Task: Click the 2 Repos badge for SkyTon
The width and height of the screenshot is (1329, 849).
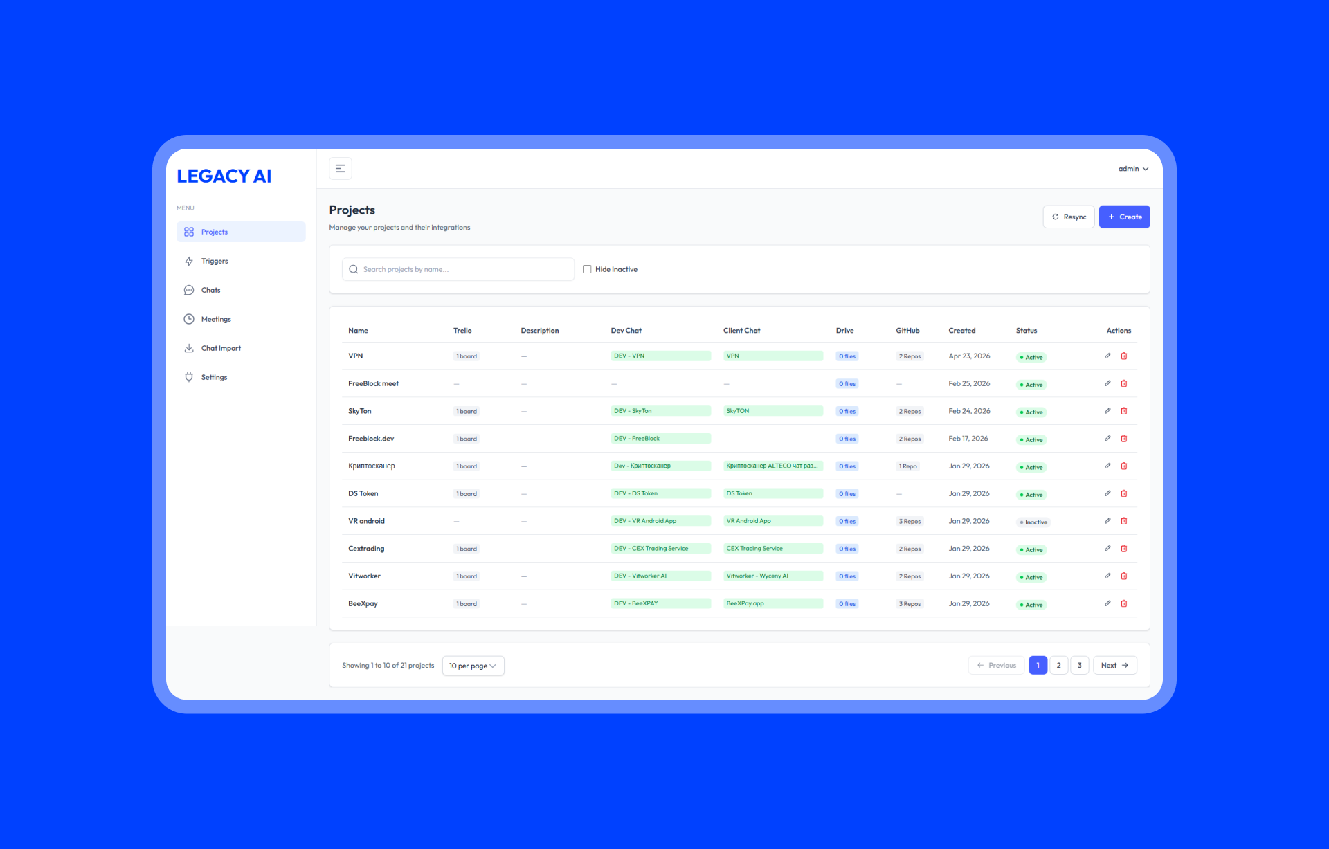Action: [910, 412]
